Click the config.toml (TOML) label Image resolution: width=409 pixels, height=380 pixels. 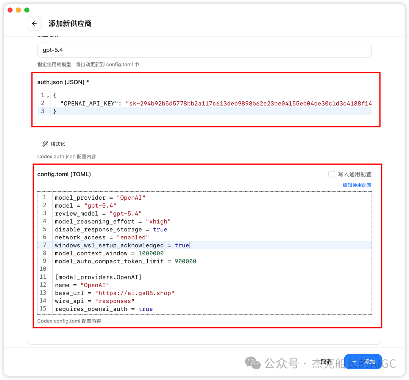(64, 174)
